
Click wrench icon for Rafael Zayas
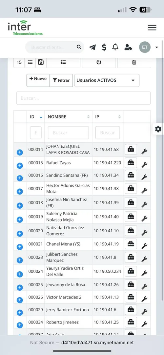tap(144, 164)
